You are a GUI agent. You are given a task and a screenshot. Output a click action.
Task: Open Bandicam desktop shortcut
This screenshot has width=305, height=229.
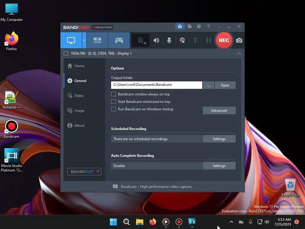11,129
